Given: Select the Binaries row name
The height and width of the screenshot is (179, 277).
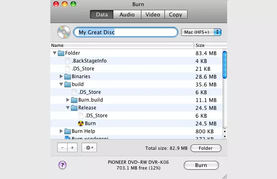Looking at the screenshot, I should [x=81, y=77].
